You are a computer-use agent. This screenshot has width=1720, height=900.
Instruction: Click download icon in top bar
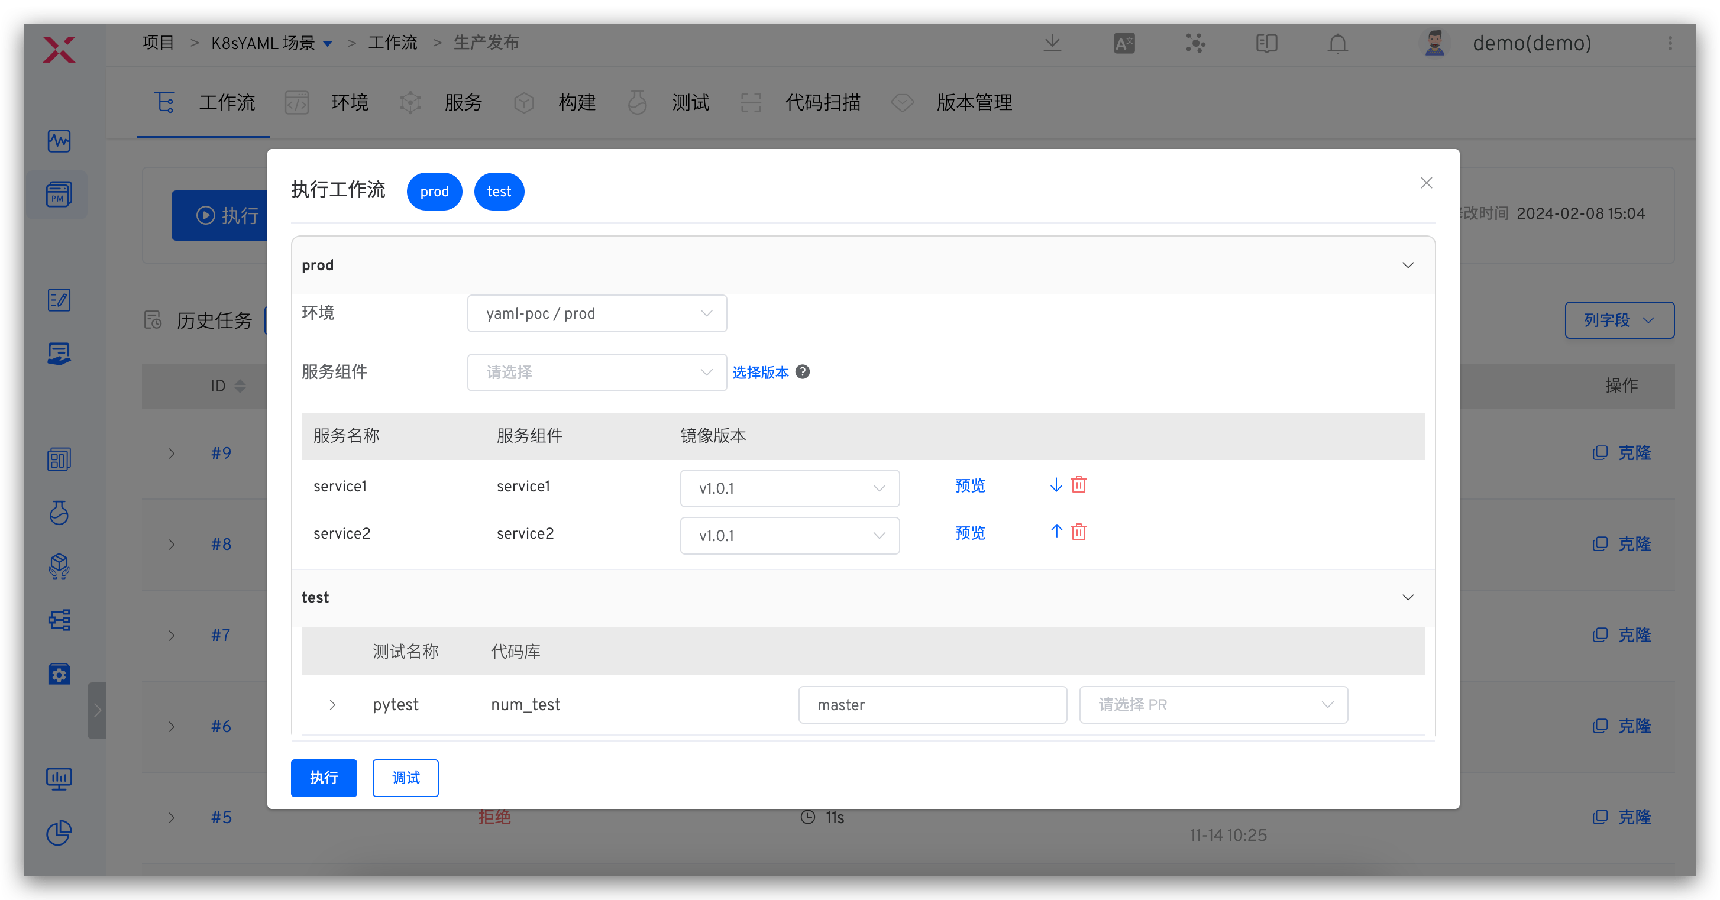click(x=1052, y=43)
